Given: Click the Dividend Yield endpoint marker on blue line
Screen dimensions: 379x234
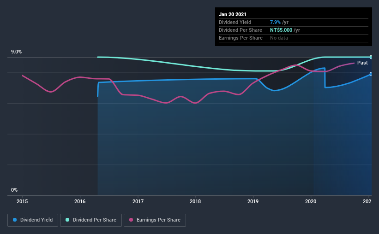Looking at the screenshot, I should 371,74.
